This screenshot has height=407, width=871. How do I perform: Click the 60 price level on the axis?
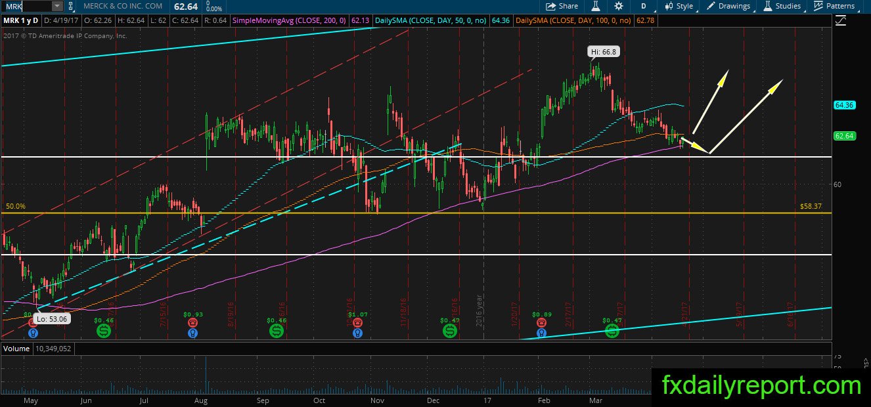coord(837,184)
